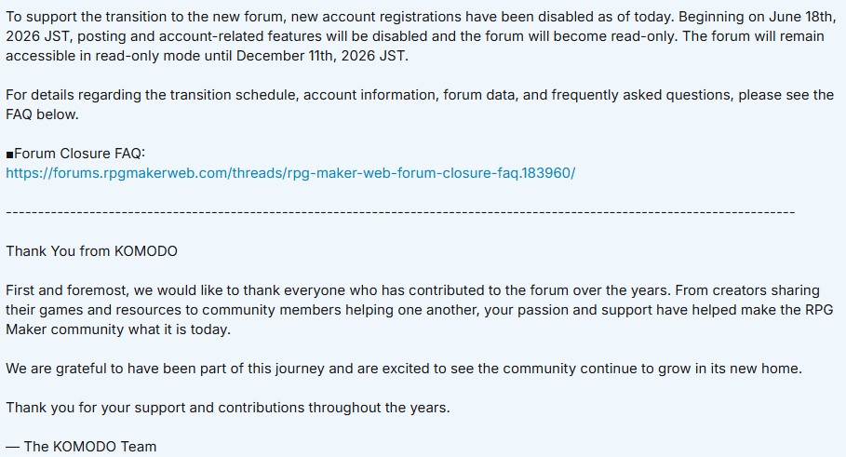Click the 'First and foremost' paragraph opening
Image resolution: width=846 pixels, height=457 pixels.
tap(67, 290)
